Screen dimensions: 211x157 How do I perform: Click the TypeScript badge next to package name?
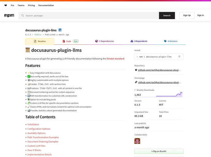pos(60,30)
